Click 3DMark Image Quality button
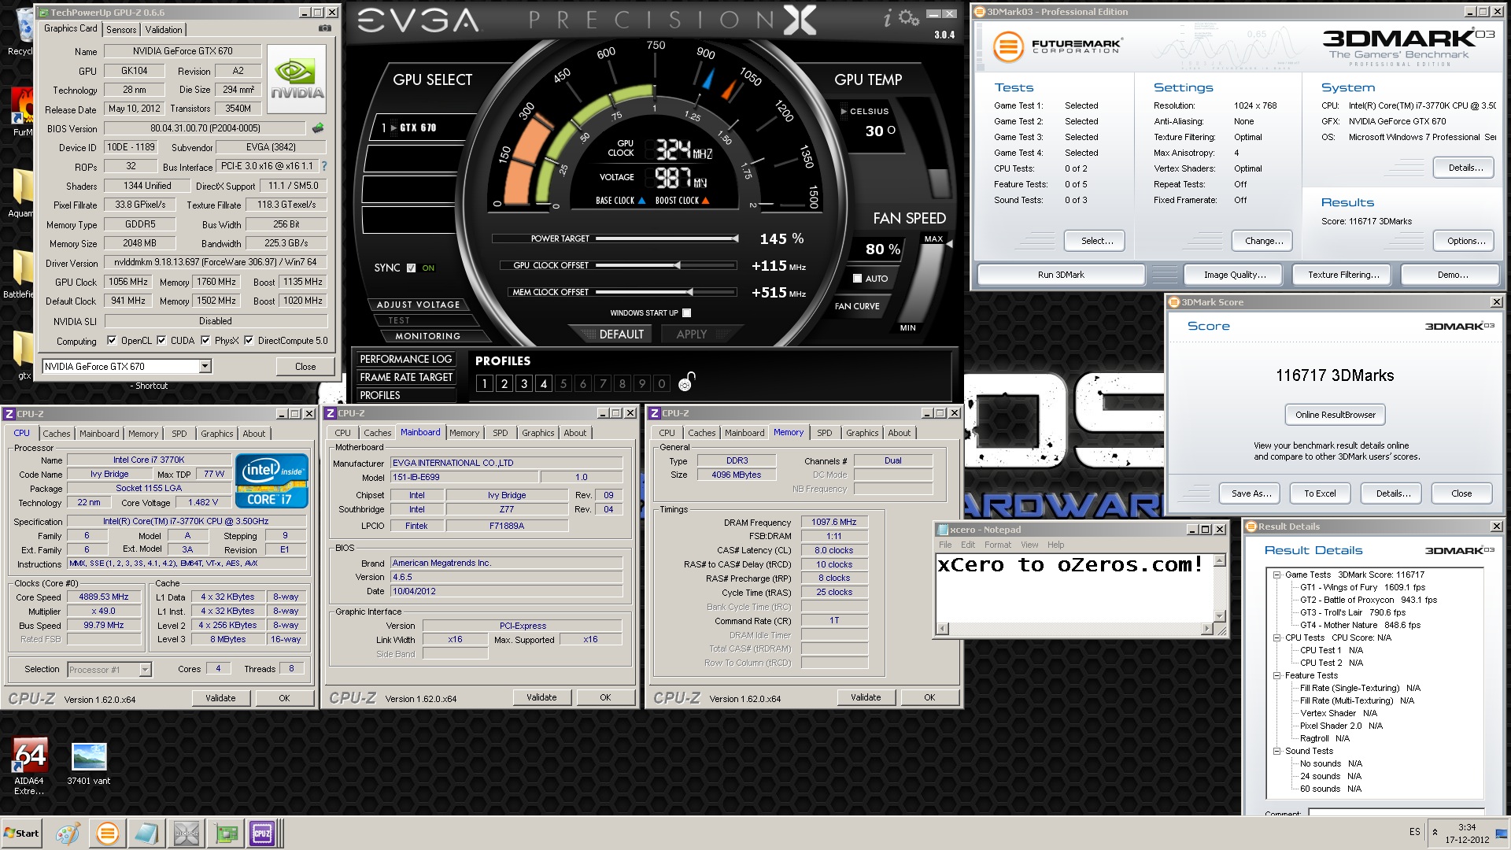Viewport: 1511px width, 850px height. pyautogui.click(x=1234, y=275)
